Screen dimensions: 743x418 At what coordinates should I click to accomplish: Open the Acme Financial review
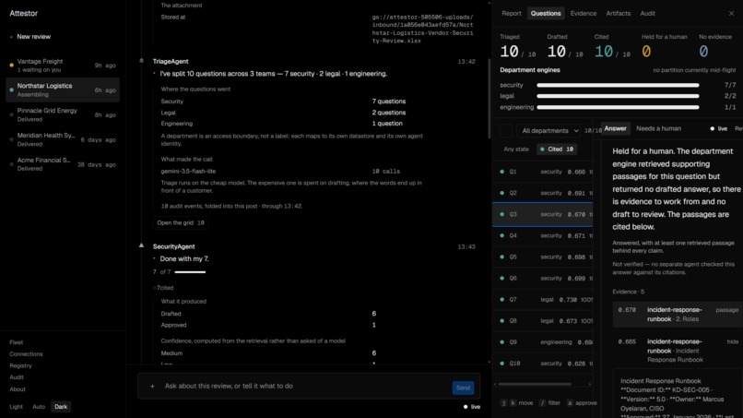tap(63, 164)
